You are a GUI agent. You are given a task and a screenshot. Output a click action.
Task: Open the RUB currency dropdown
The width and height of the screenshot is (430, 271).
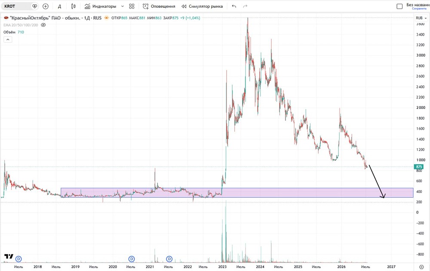coord(421,18)
